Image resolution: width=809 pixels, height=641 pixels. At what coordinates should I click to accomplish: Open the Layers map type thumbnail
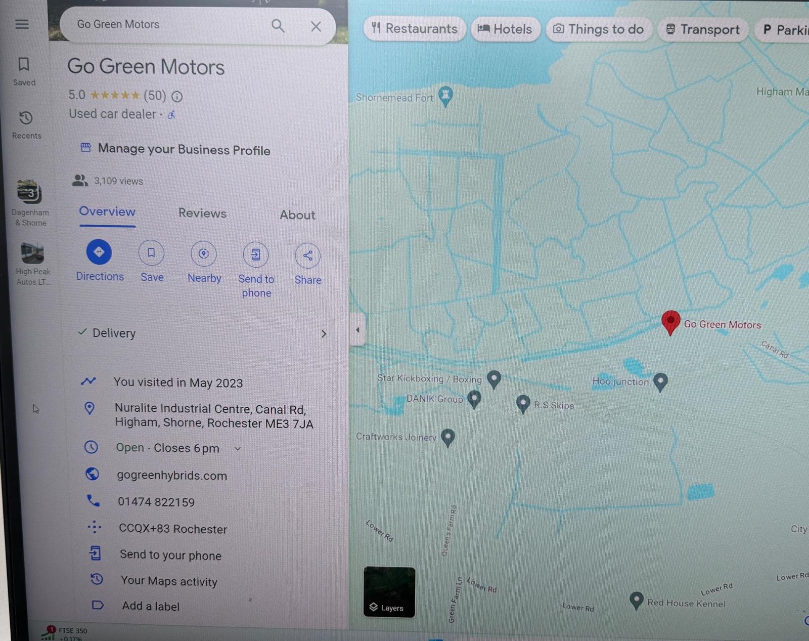[x=389, y=592]
